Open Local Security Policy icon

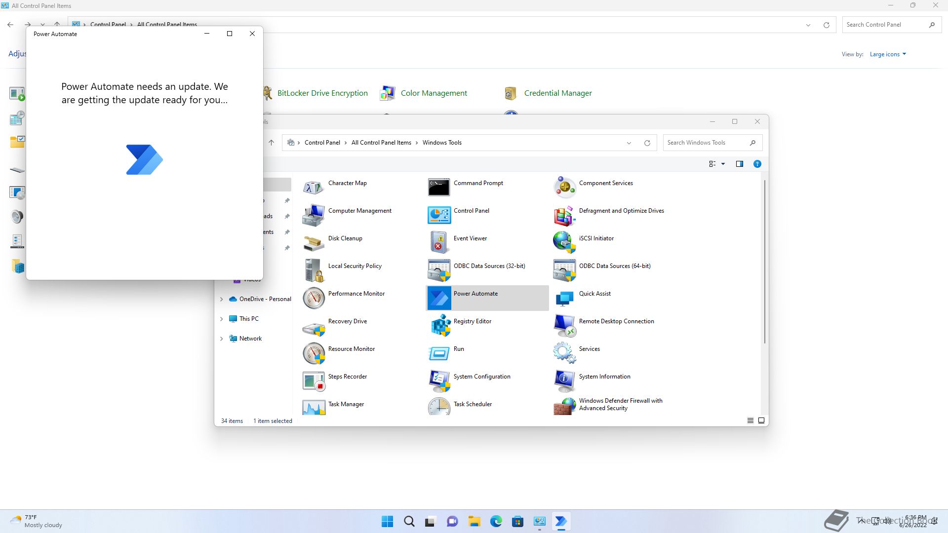pos(314,270)
